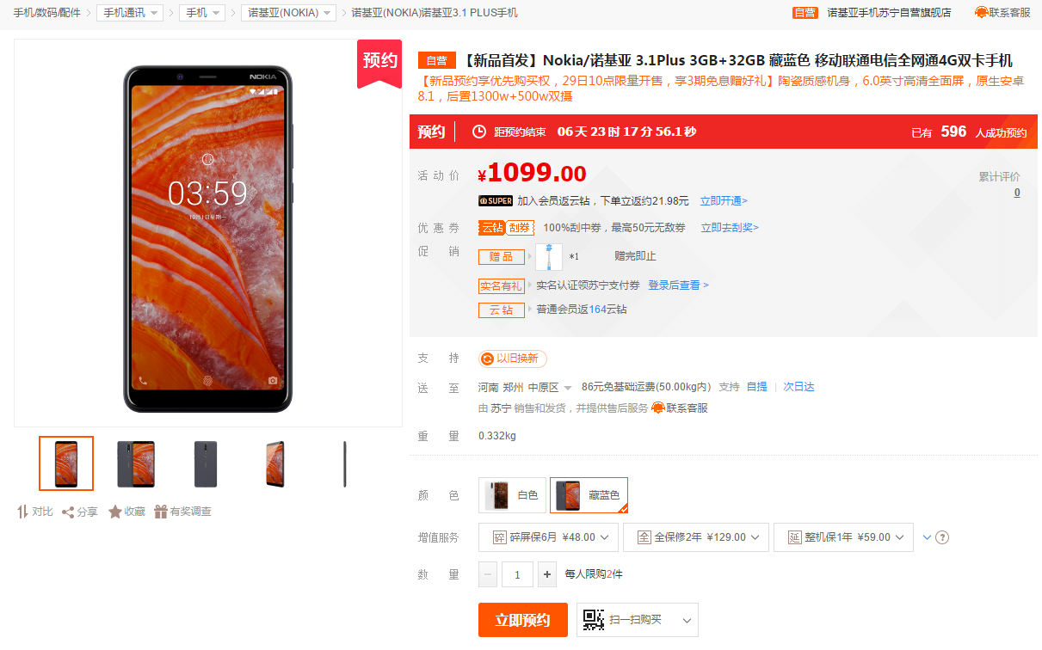This screenshot has height=650, width=1042.
Task: Click the help question mark icon near 增值服务
Action: tap(942, 537)
